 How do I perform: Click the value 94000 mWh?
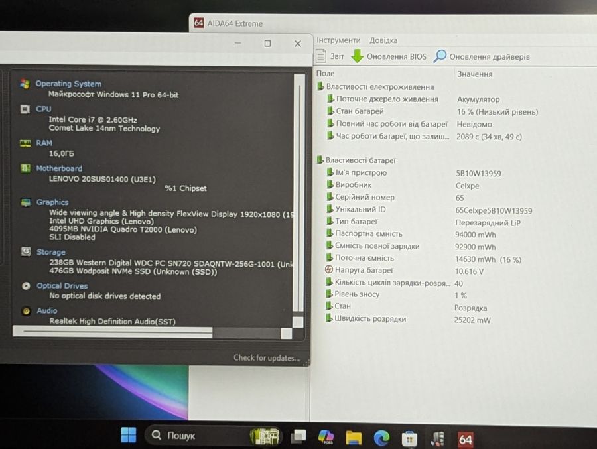[475, 235]
